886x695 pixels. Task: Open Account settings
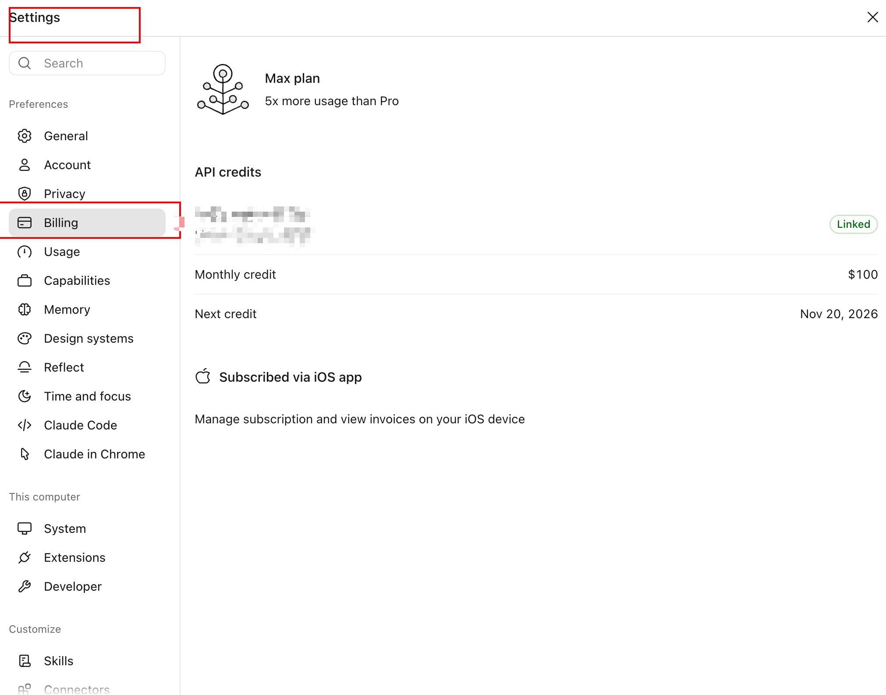point(87,165)
